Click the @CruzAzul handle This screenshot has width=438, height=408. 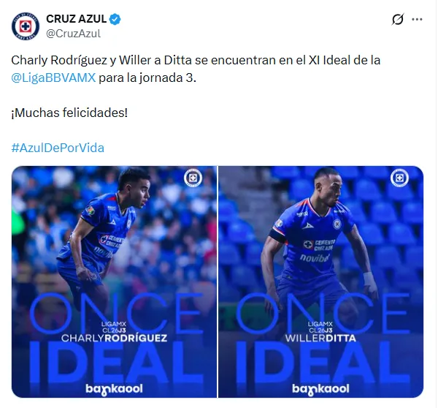(73, 34)
